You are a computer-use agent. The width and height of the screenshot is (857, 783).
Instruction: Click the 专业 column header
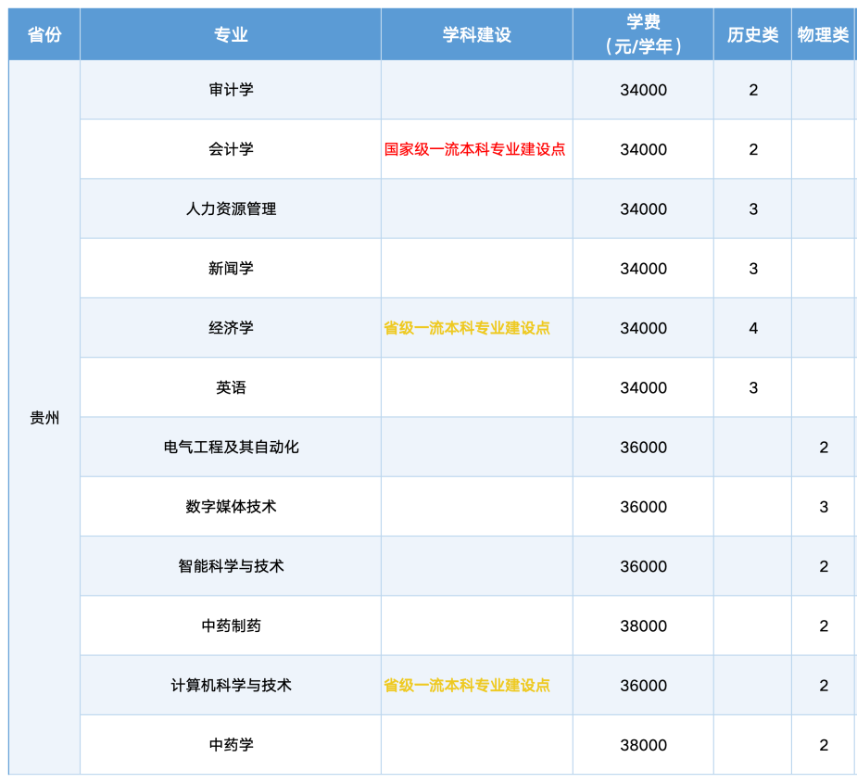coord(231,34)
